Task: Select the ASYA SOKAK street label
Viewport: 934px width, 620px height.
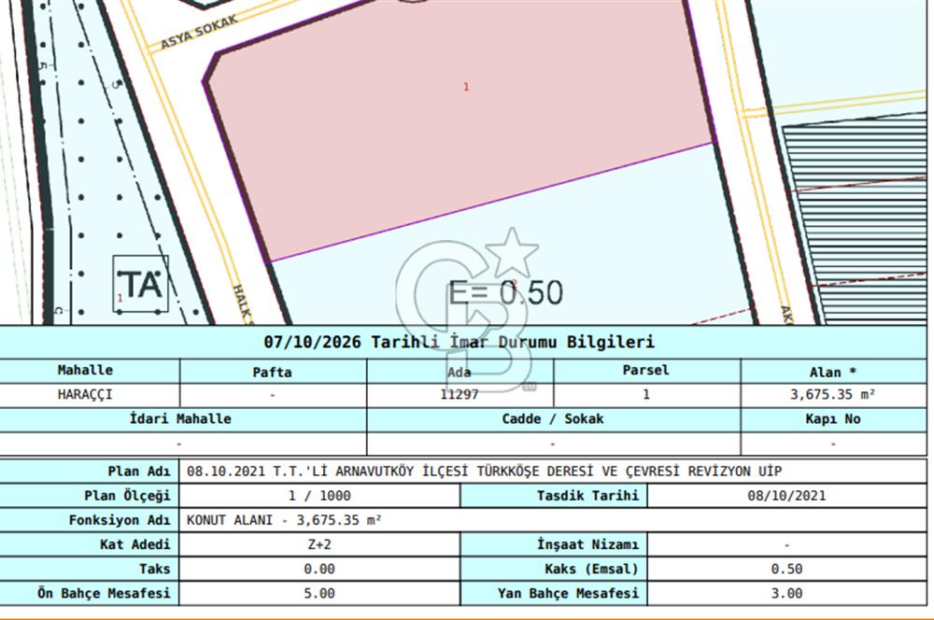Action: point(199,32)
